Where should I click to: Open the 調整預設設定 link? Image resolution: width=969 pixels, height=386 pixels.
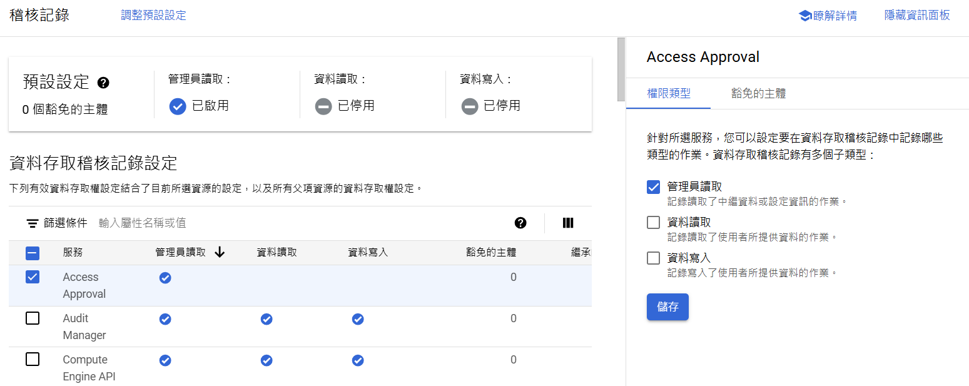153,15
